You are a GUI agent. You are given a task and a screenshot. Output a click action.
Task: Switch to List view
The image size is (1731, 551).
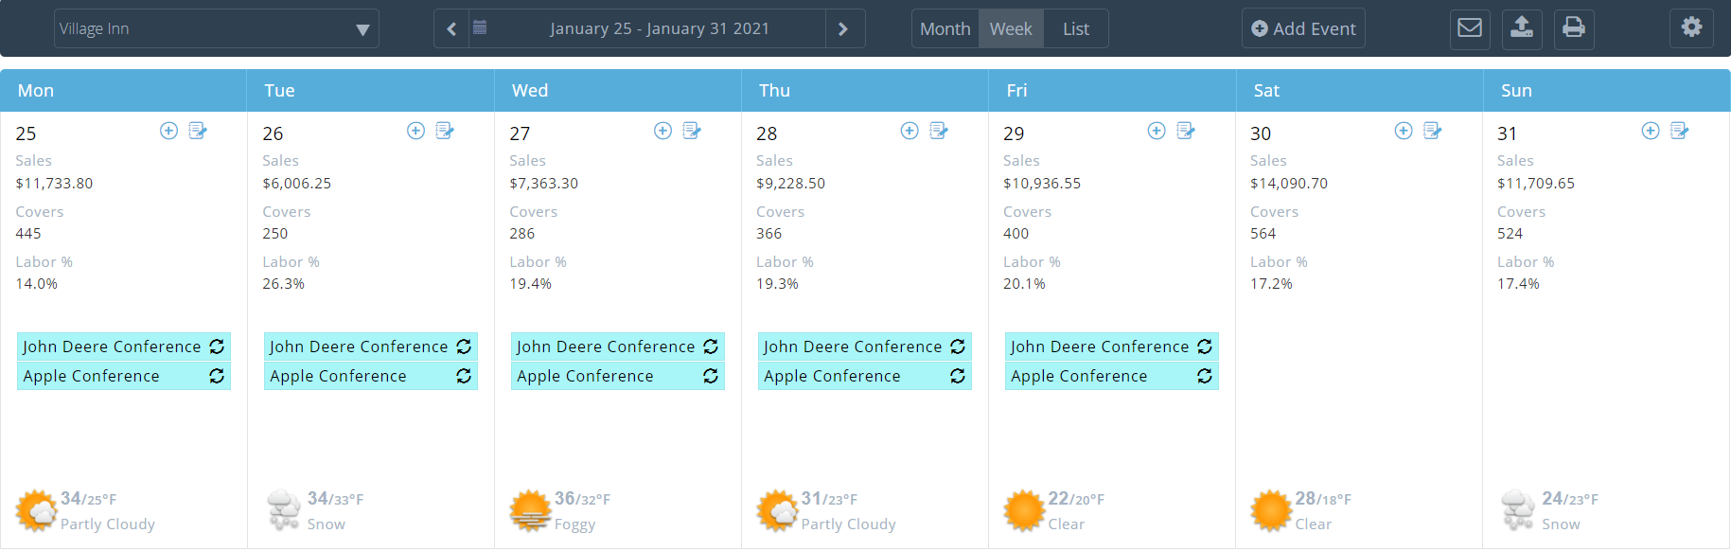[1075, 28]
